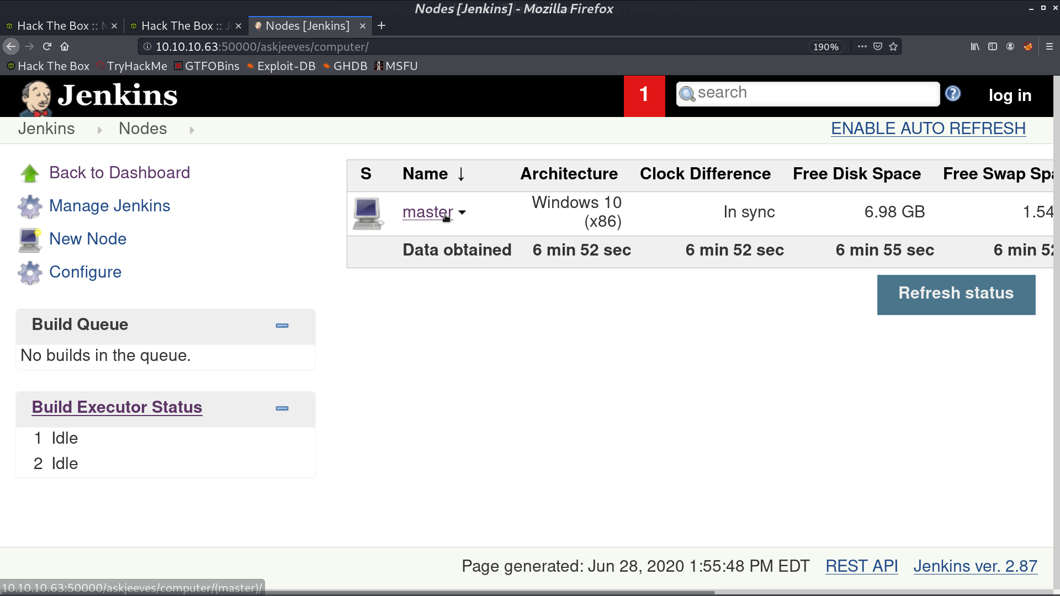Click the master node computer status icon

tap(368, 214)
